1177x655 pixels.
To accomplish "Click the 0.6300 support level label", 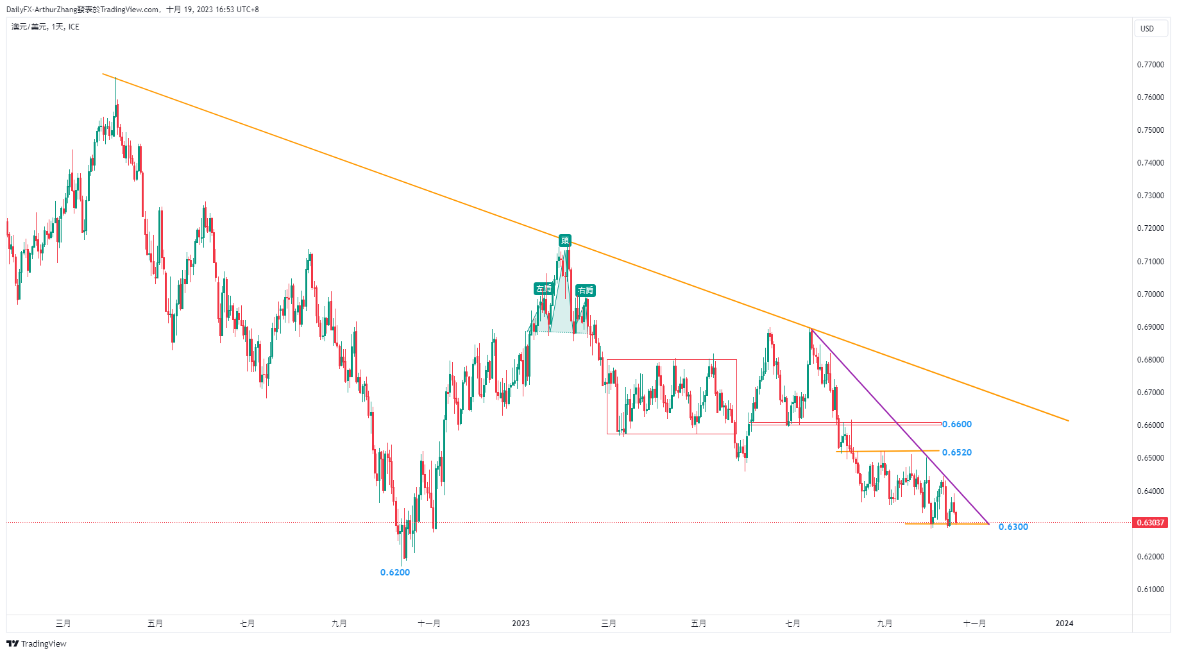I will pos(1013,527).
